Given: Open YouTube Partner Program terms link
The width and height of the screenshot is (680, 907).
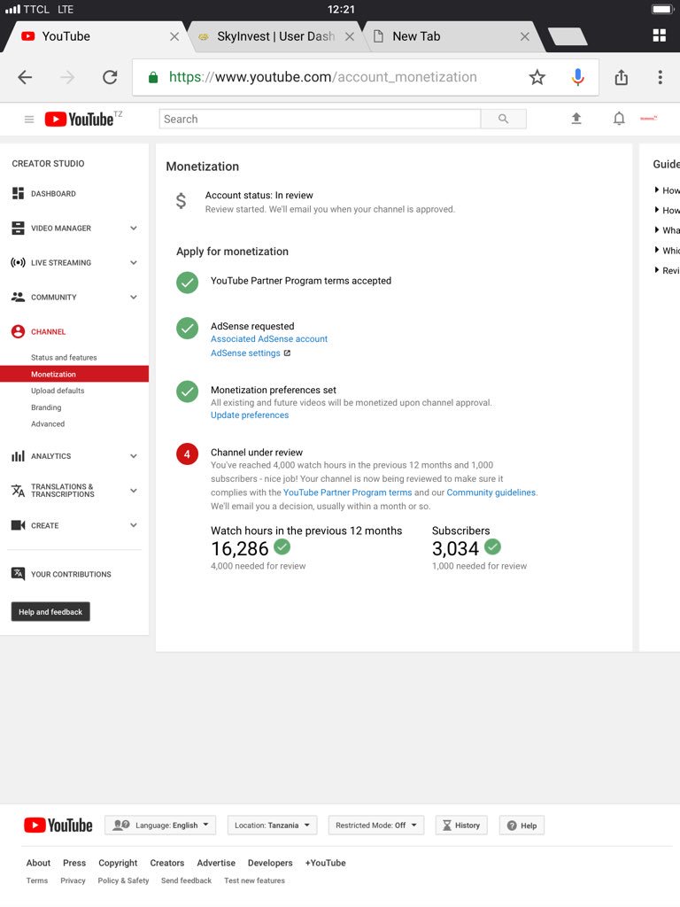Looking at the screenshot, I should 347,492.
